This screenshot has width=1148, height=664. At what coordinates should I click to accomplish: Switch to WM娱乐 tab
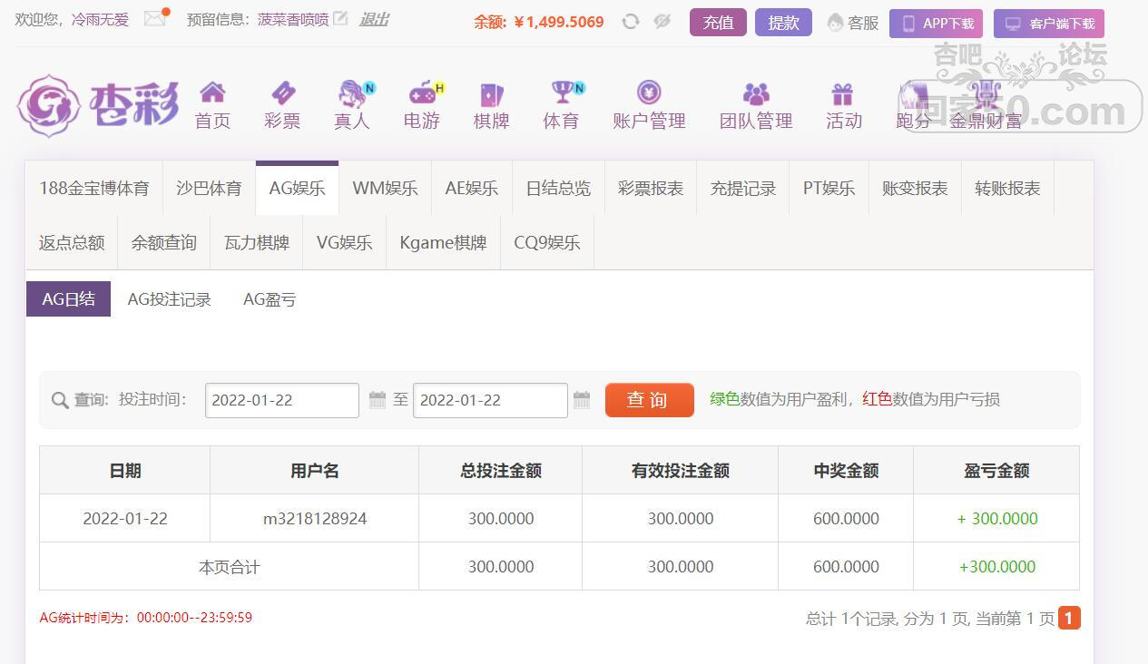(385, 189)
